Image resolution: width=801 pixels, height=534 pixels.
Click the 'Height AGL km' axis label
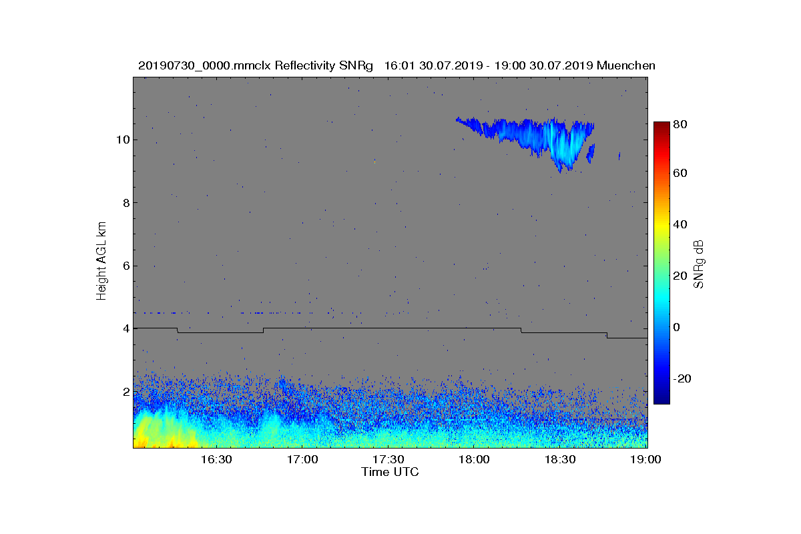click(x=101, y=261)
